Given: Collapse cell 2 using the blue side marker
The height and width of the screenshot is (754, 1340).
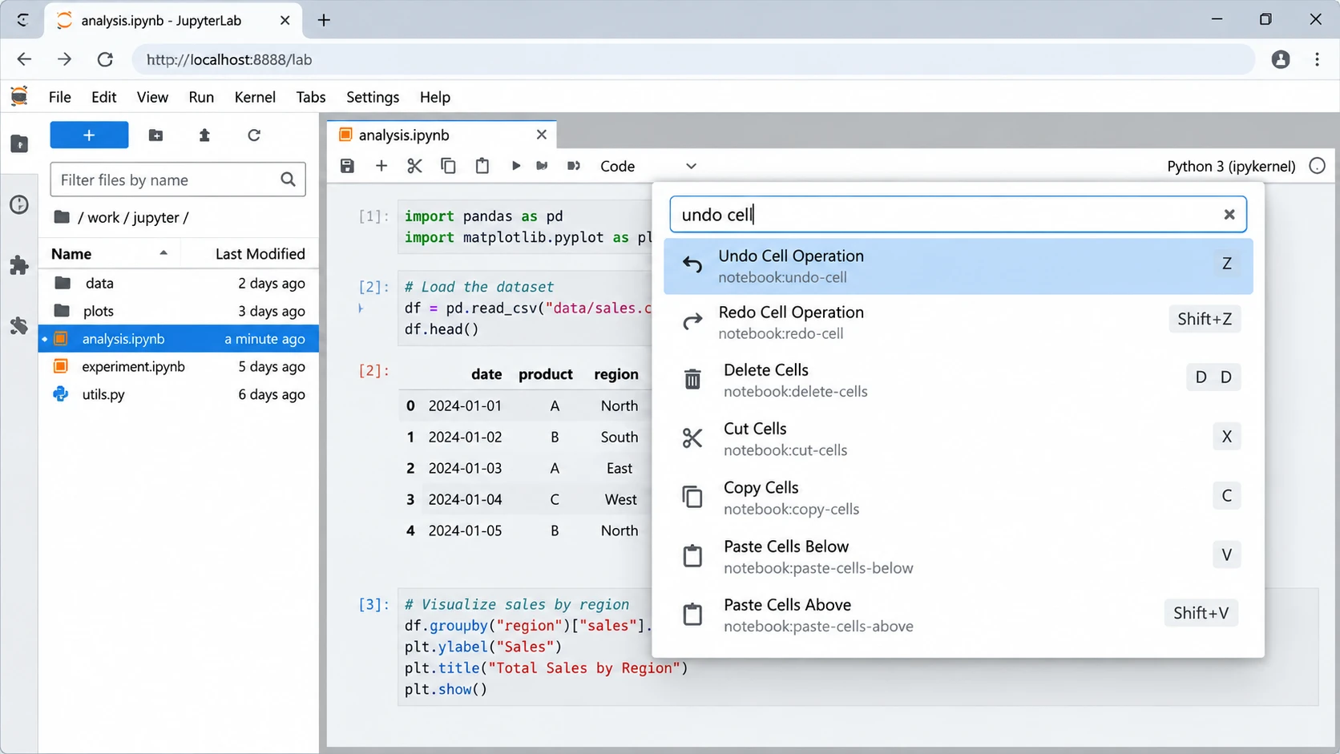Looking at the screenshot, I should [361, 308].
